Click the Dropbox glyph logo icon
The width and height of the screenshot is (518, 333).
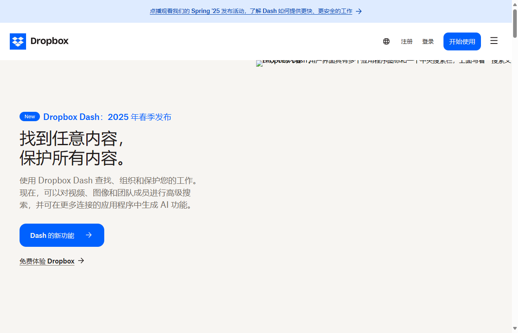point(18,41)
